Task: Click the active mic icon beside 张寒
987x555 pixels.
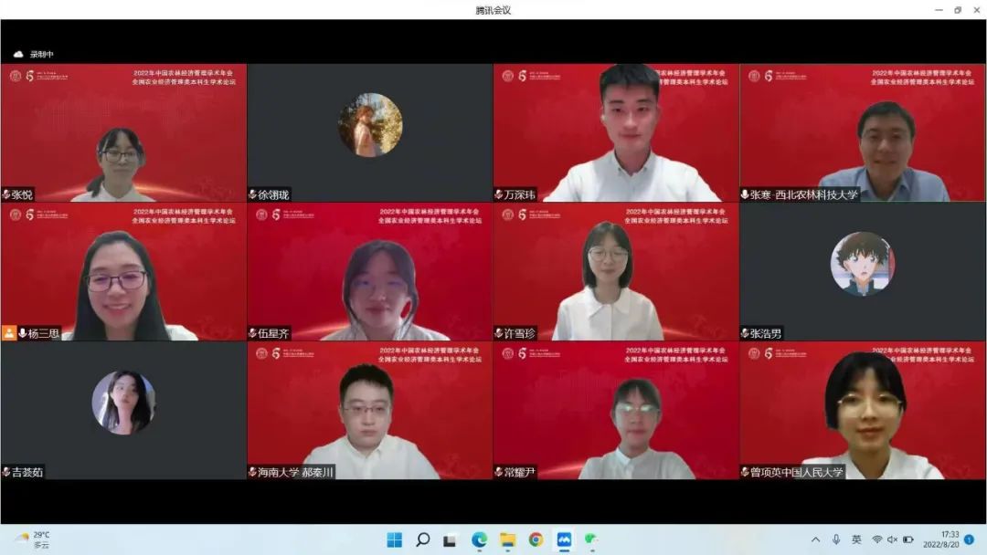Action: [745, 194]
